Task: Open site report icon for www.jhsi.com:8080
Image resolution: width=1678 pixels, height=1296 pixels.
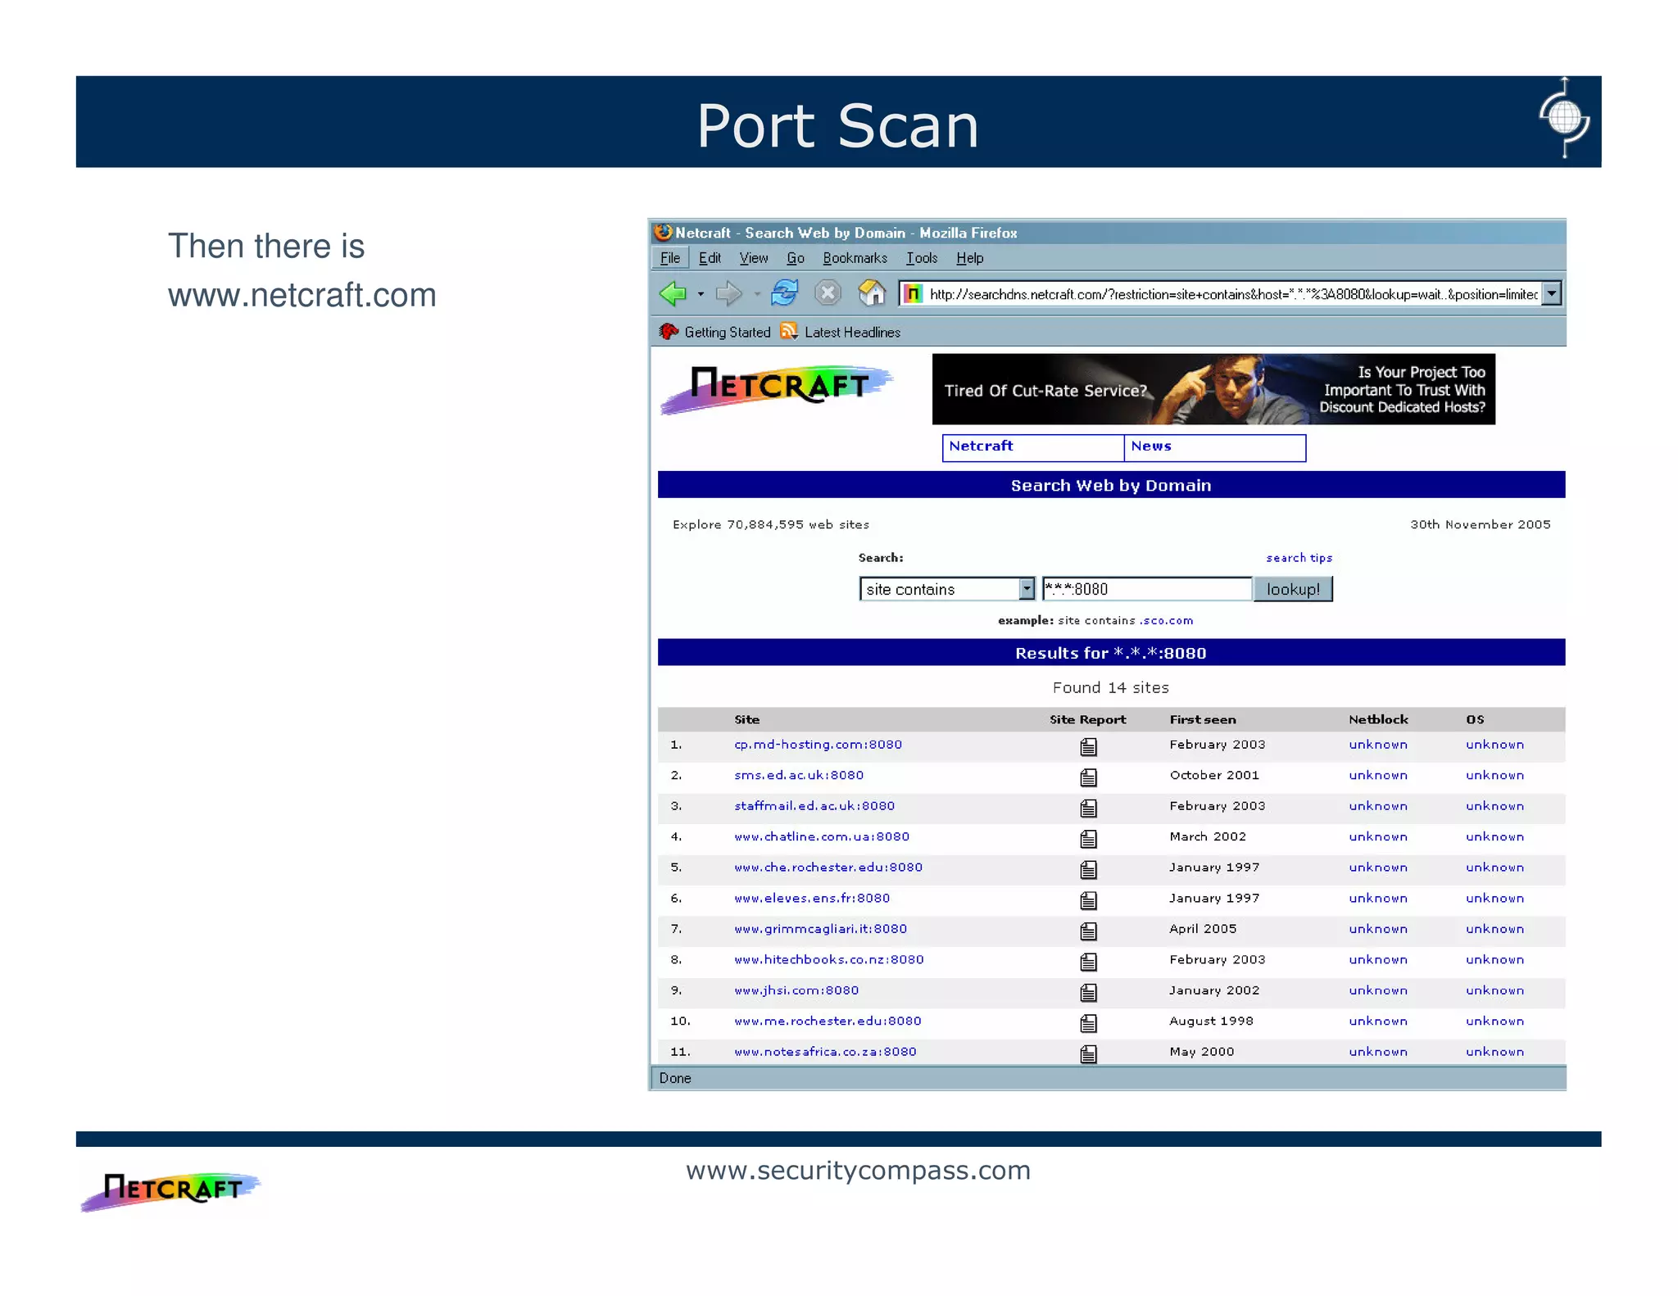Action: point(1088,992)
